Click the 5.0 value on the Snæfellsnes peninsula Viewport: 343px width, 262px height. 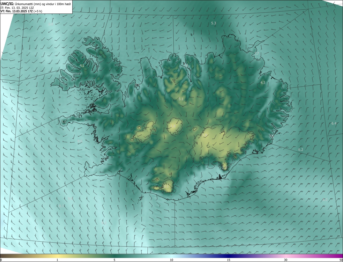[64, 122]
